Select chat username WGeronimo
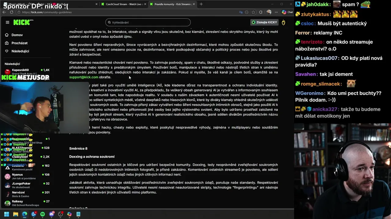The width and height of the screenshot is (391, 219). (x=310, y=93)
